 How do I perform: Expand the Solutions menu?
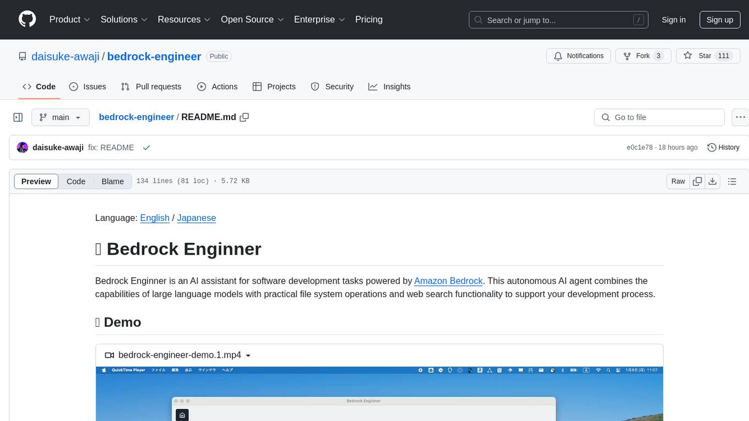pos(124,19)
